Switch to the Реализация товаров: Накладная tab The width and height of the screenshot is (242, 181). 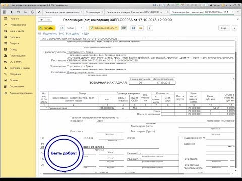tap(136, 12)
